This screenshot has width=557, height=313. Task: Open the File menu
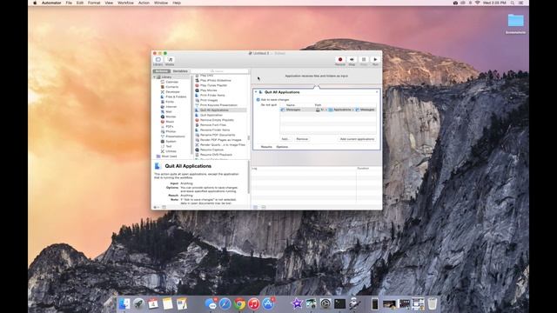click(69, 3)
